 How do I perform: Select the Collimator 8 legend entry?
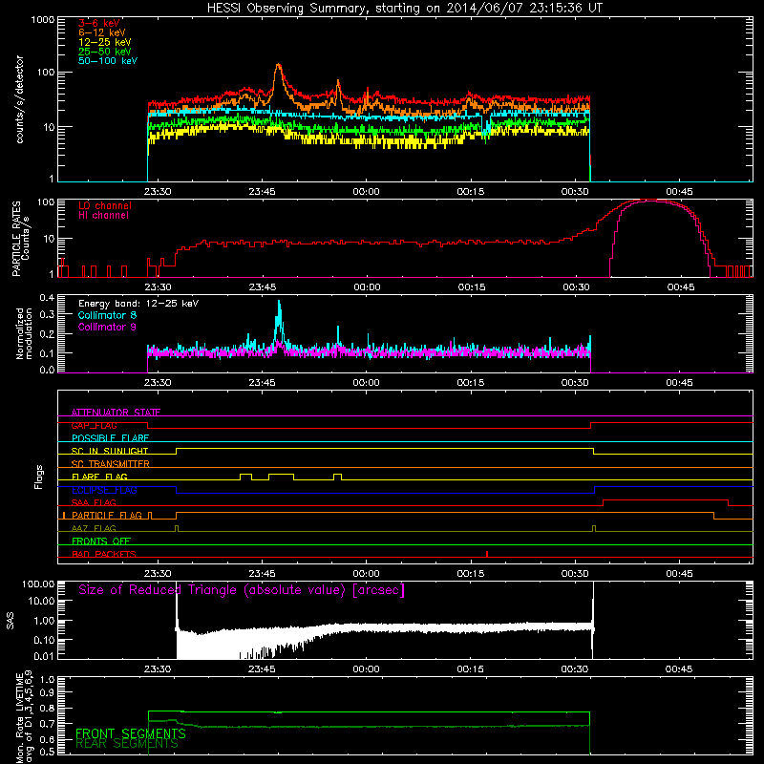(107, 315)
